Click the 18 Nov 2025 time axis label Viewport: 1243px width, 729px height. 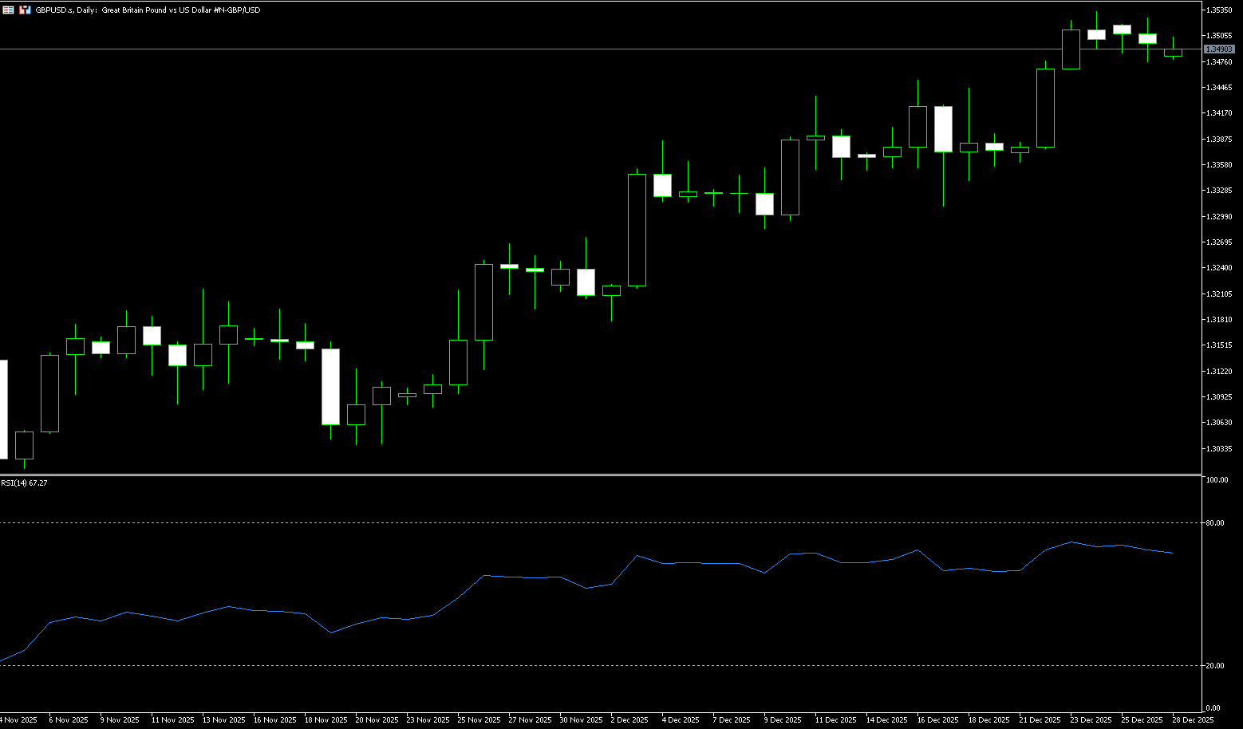click(326, 720)
